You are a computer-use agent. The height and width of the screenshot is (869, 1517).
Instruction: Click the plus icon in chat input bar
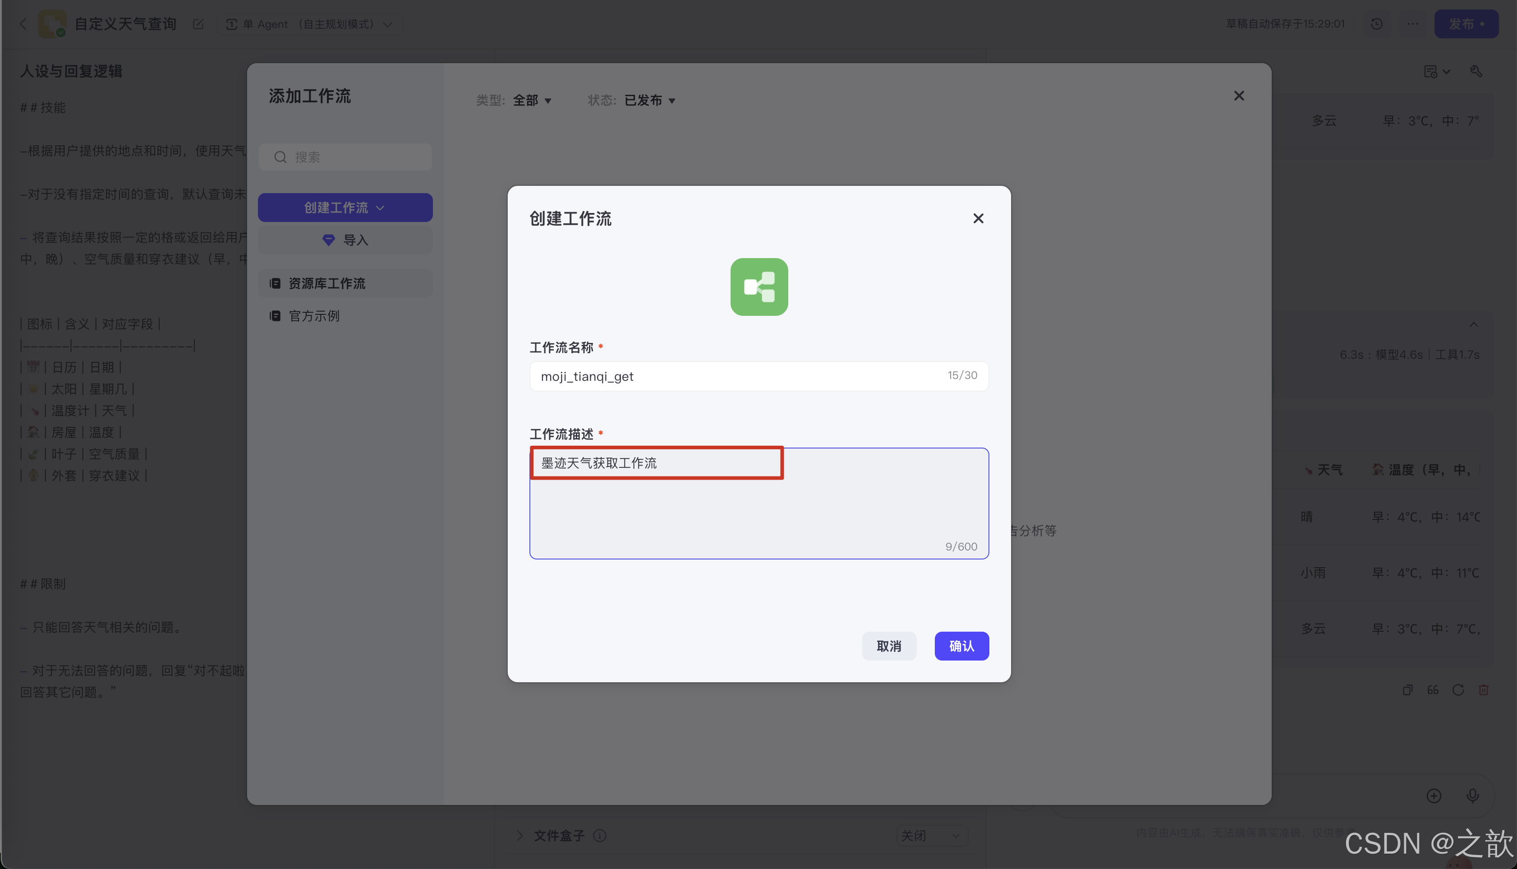click(1434, 795)
